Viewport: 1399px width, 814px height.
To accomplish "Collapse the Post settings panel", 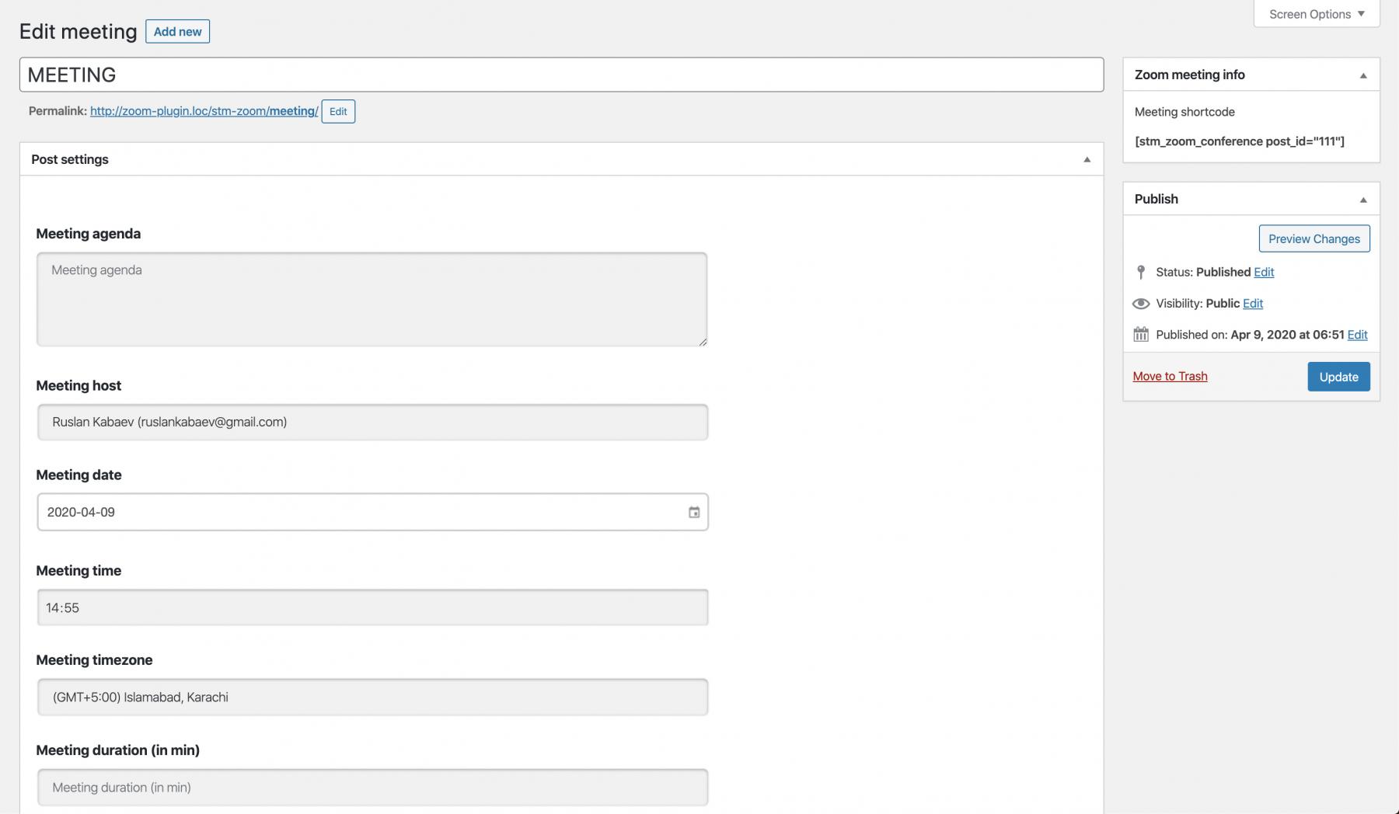I will click(1087, 159).
